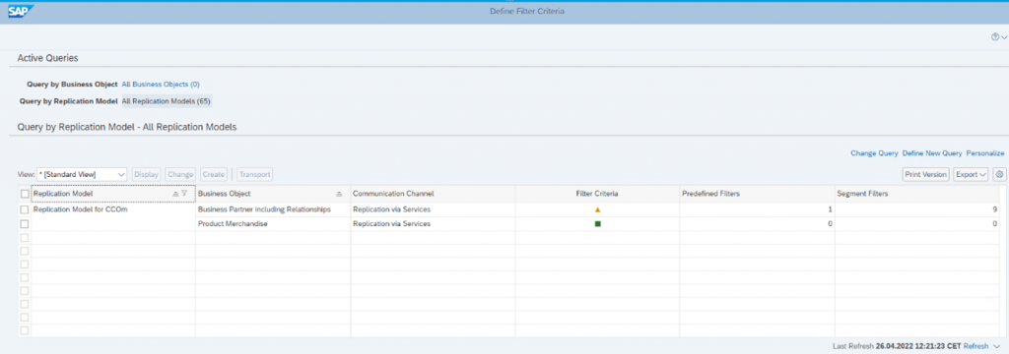
Task: Click the Change button
Action: (181, 174)
